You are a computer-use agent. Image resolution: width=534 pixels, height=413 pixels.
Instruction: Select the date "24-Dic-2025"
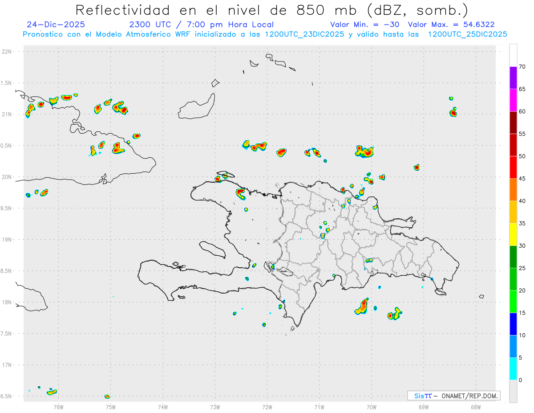click(56, 25)
